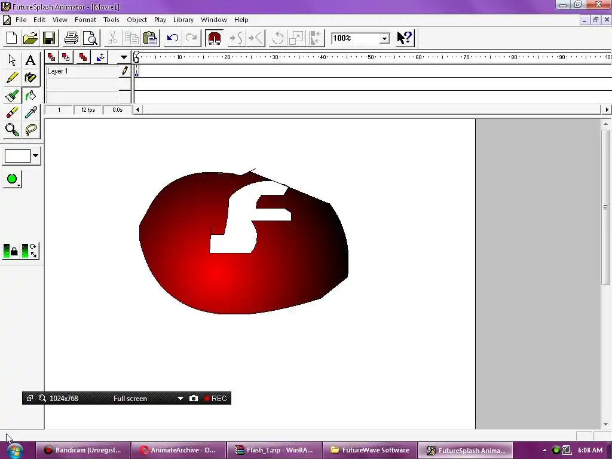Open the Format menu
612x459 pixels.
coord(85,20)
